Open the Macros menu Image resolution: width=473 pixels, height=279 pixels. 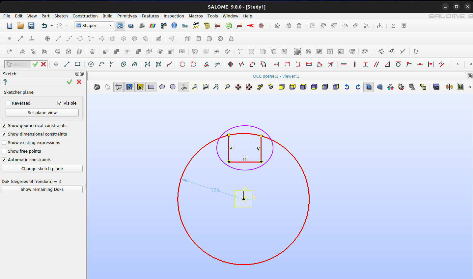pyautogui.click(x=196, y=16)
